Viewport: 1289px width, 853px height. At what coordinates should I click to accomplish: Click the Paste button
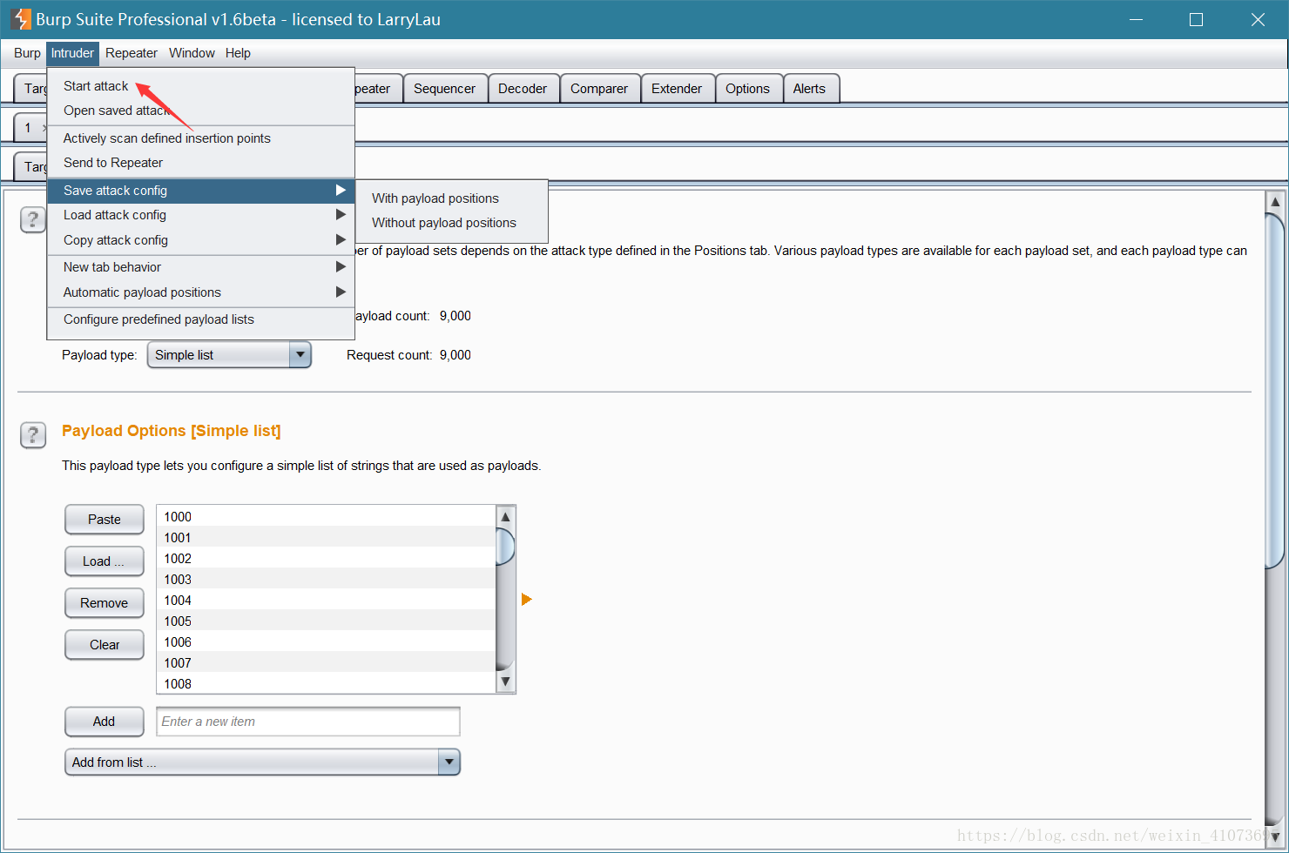[105, 520]
